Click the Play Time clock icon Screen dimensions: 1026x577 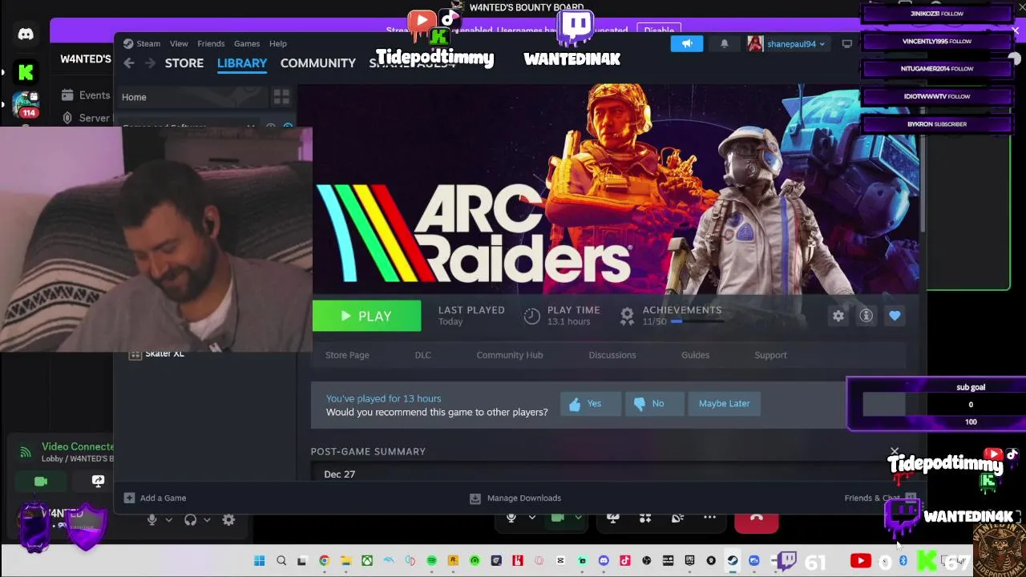coord(531,316)
